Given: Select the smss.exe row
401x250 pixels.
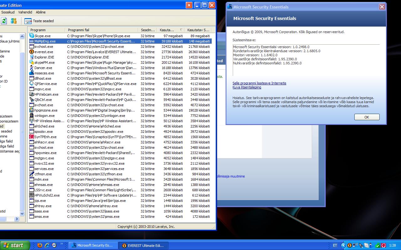Looking at the screenshot, I should pyautogui.click(x=120, y=217).
